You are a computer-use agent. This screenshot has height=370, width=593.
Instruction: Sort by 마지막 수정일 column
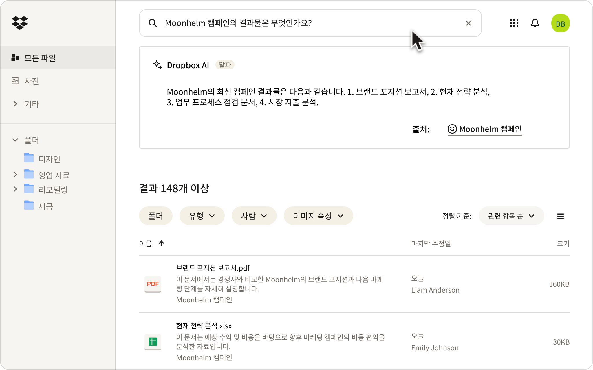[x=431, y=244]
